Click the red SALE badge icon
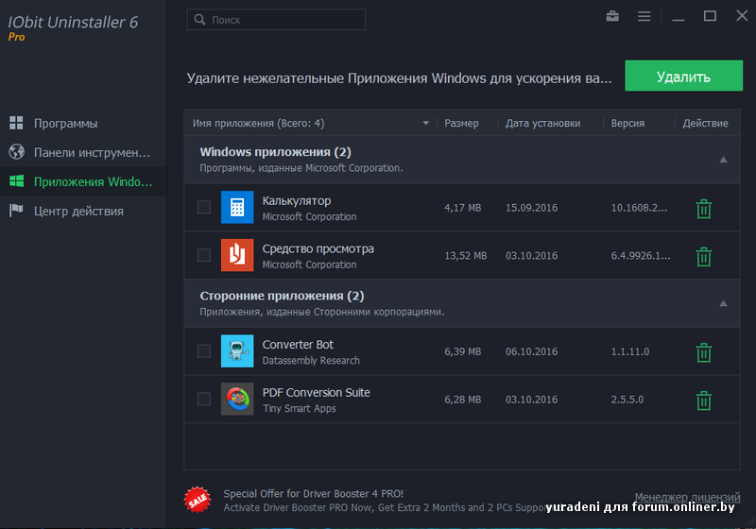 (197, 499)
